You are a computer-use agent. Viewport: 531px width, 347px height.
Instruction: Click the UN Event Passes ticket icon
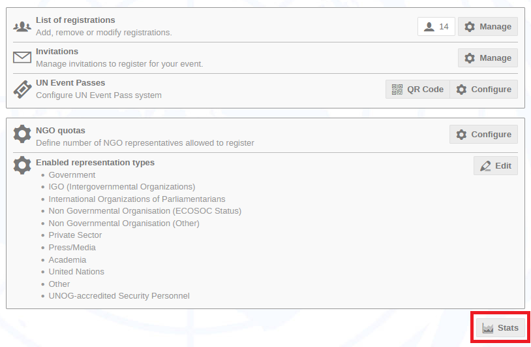click(x=22, y=90)
